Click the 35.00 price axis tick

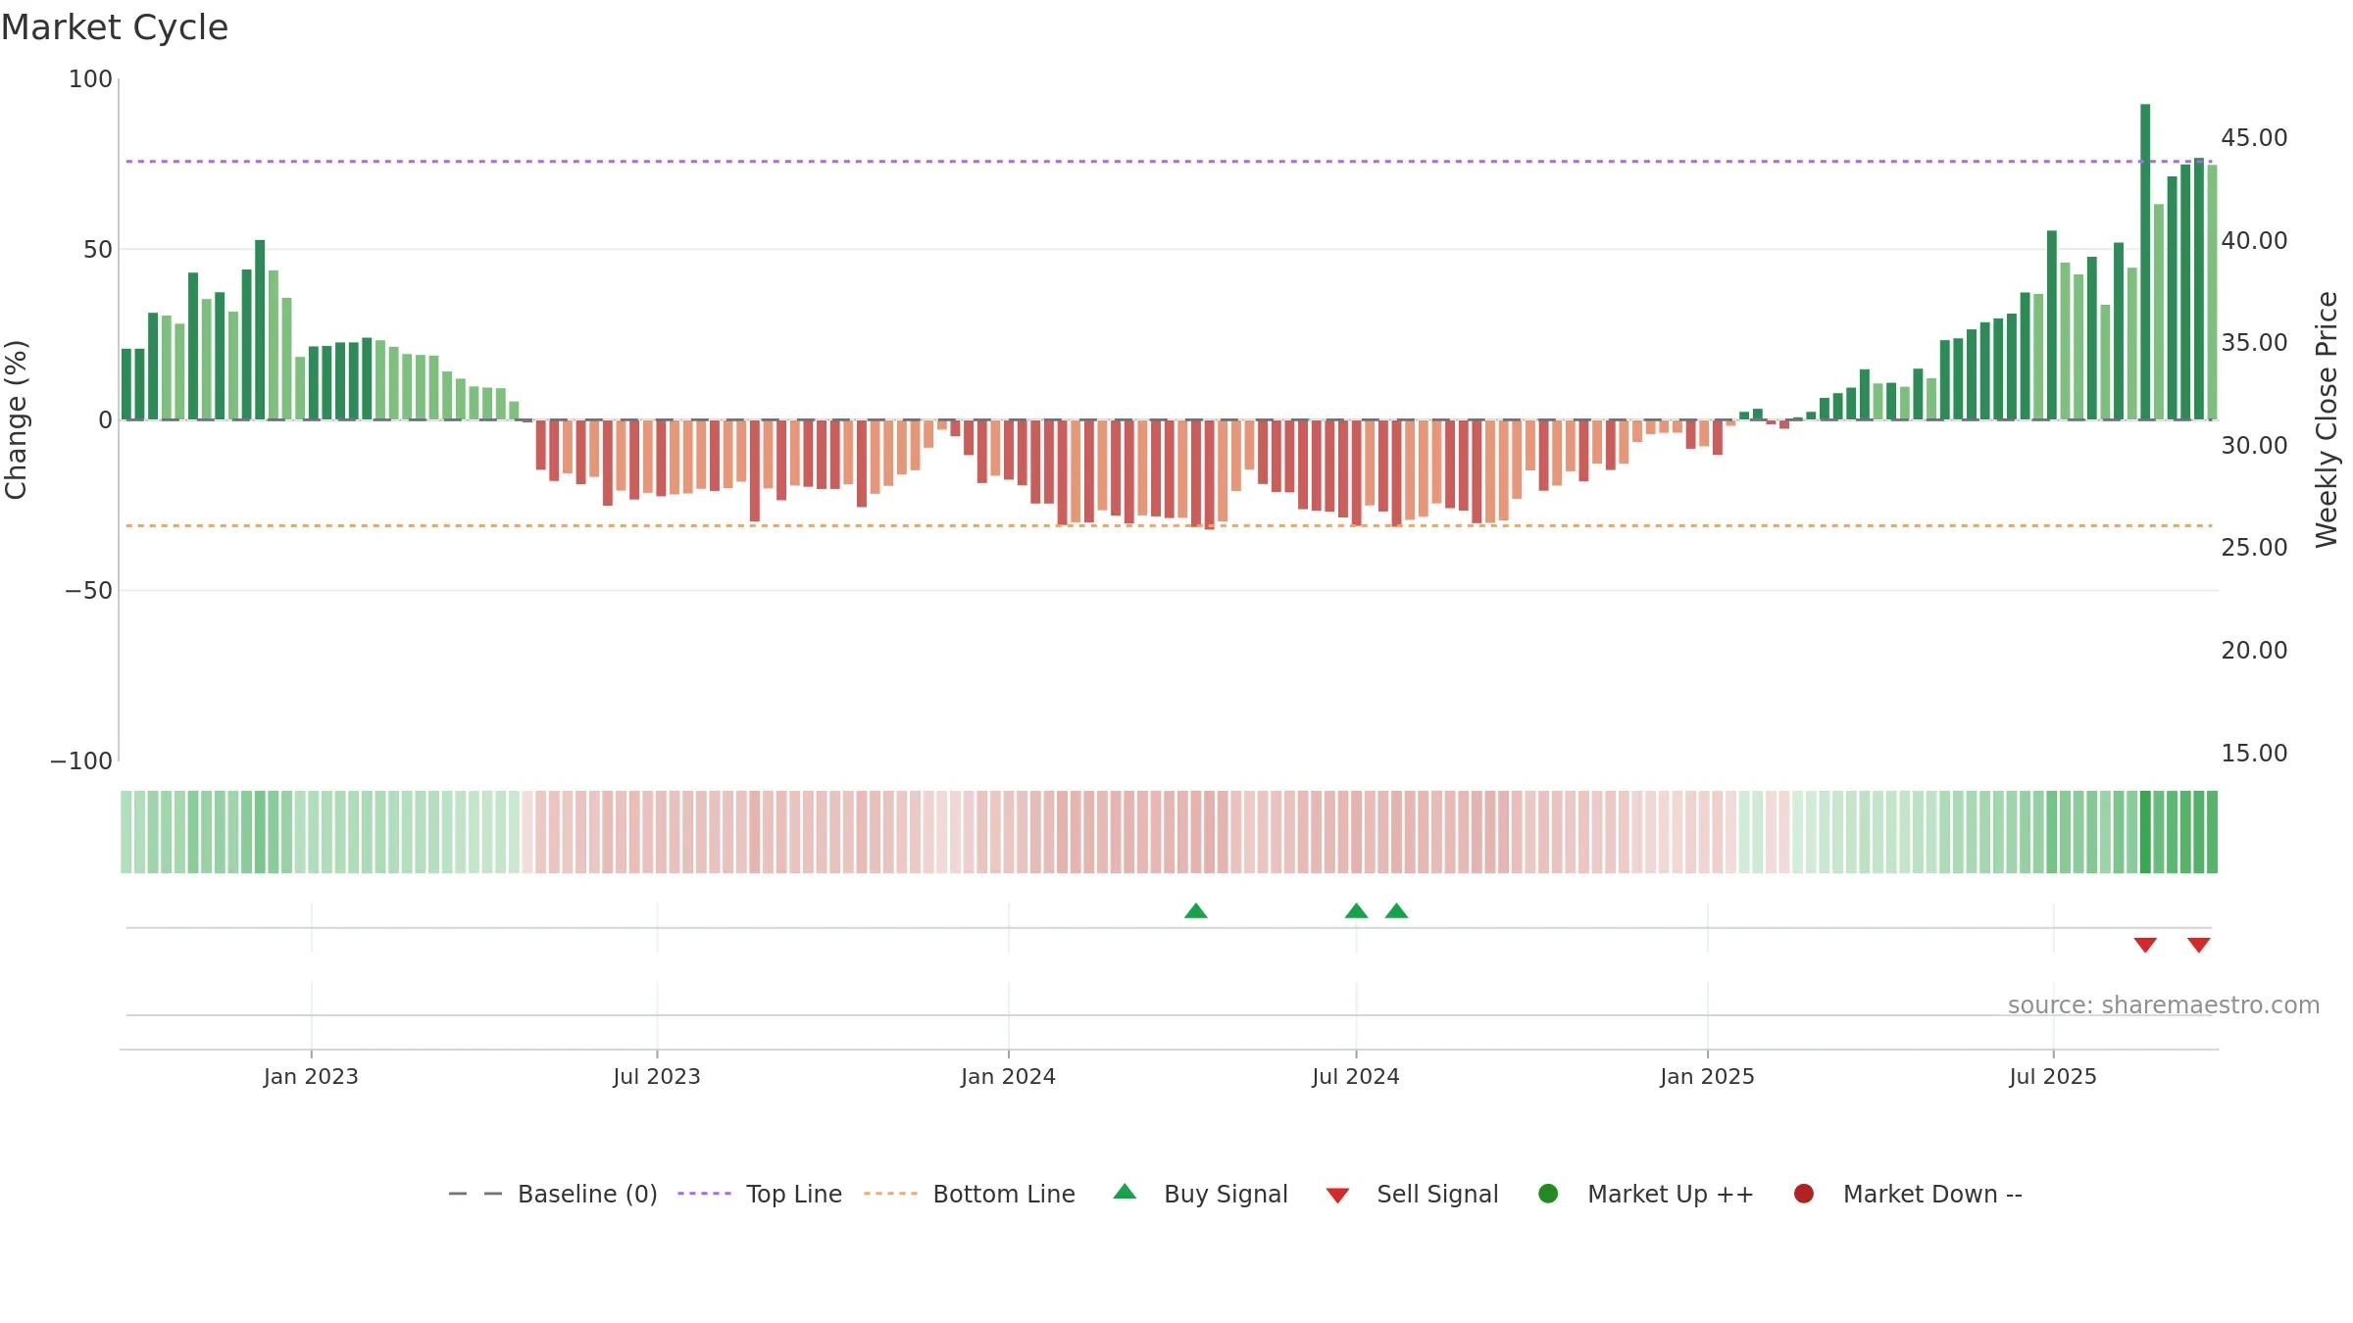click(x=2254, y=342)
